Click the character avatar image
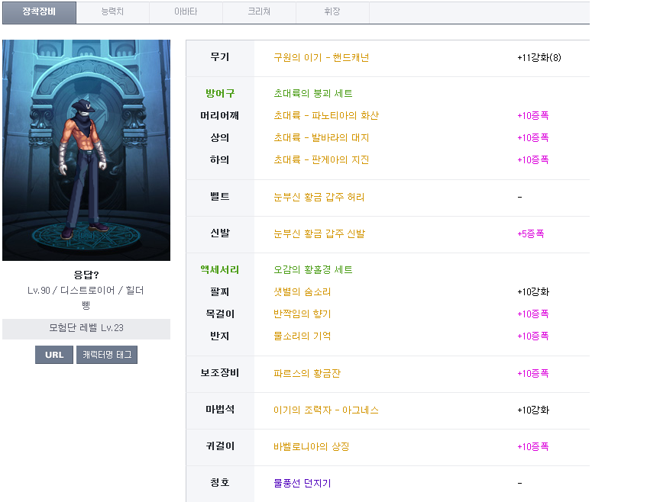Screen dimensions: 660x502 point(86,150)
